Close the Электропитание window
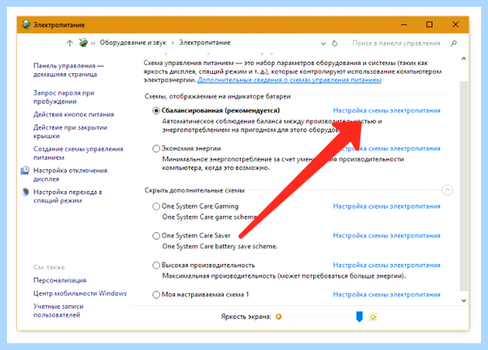The width and height of the screenshot is (488, 350). [455, 24]
